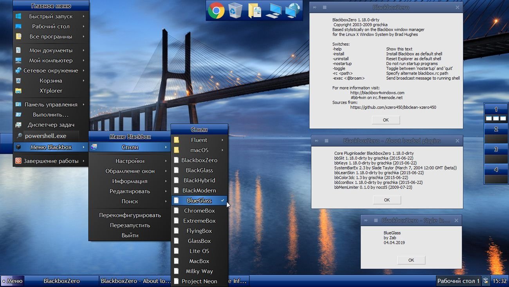Screen dimensions: 509x287
Task: Switch to workspace 3 in the pager
Action: click(x=496, y=150)
